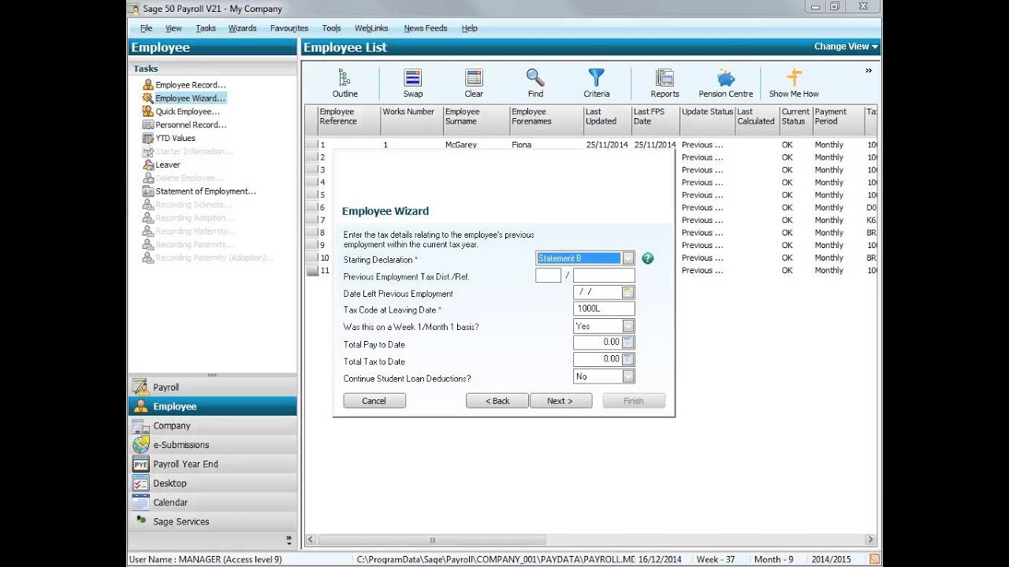Click the RSS feed status bar icon
1009x567 pixels.
coord(874,559)
